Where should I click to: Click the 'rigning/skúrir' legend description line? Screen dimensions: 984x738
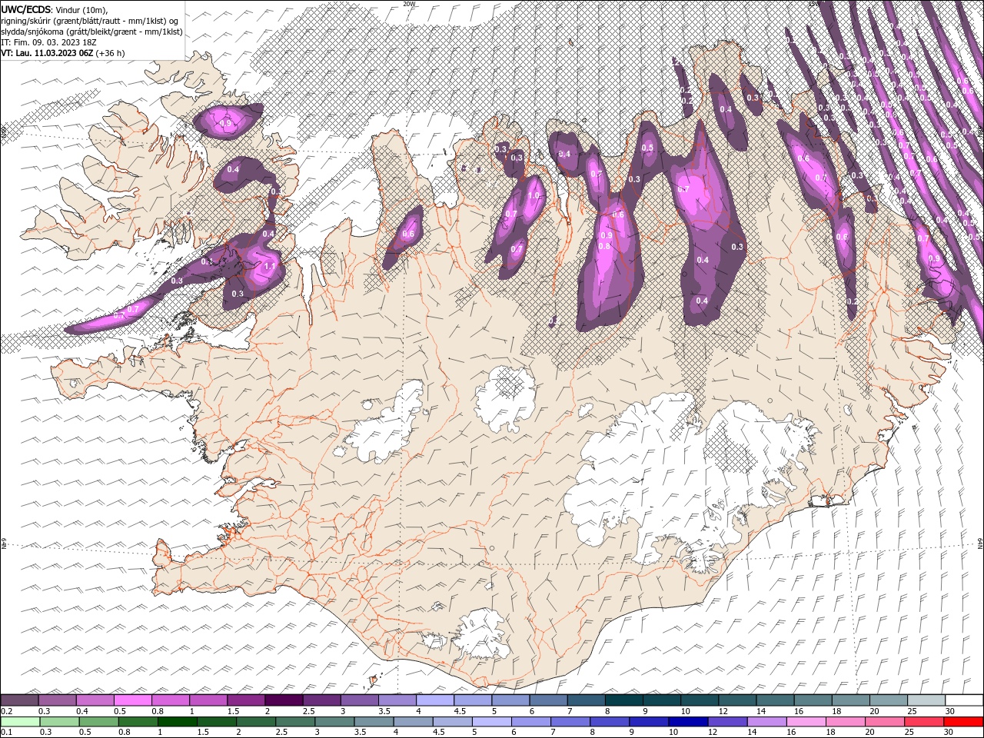point(90,21)
